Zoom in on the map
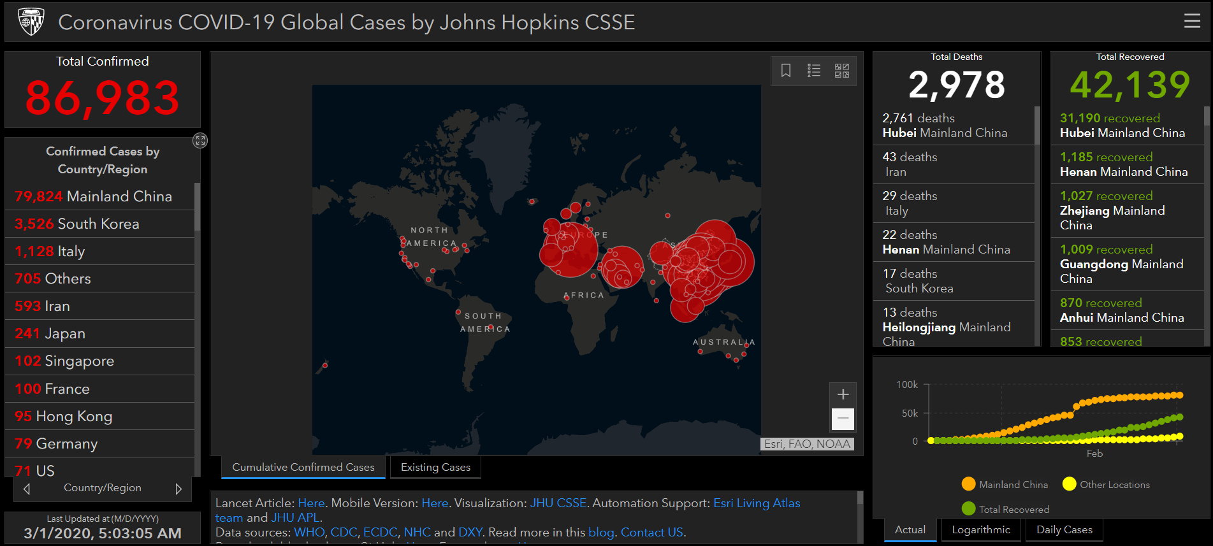Screen dimensions: 1213x546 pyautogui.click(x=843, y=394)
